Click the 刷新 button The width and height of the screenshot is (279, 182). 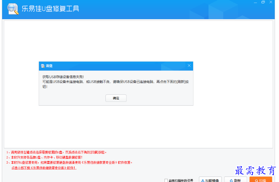coord(236,180)
